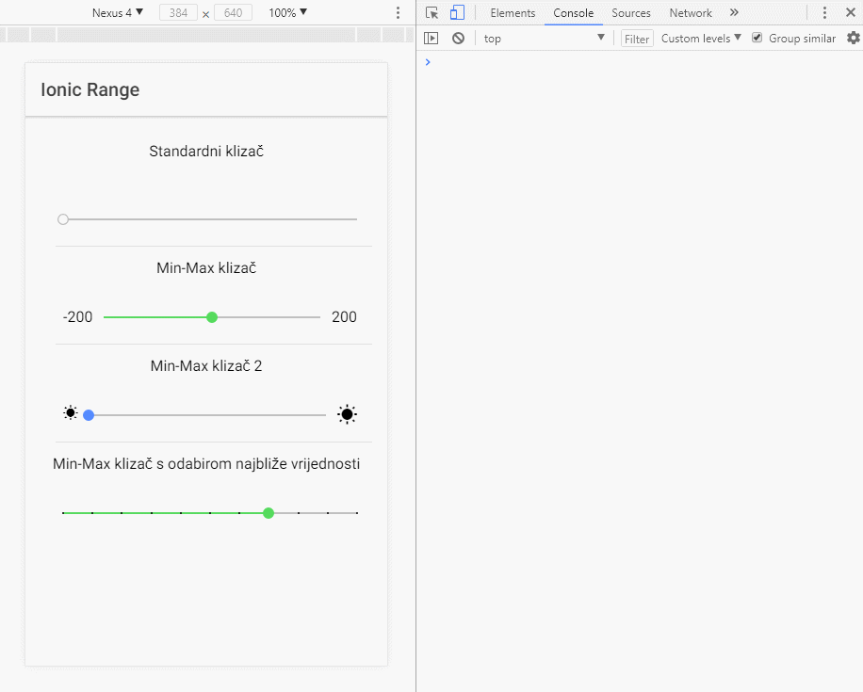The image size is (863, 692).
Task: Open DevTools customize three-dot menu
Action: pyautogui.click(x=824, y=13)
